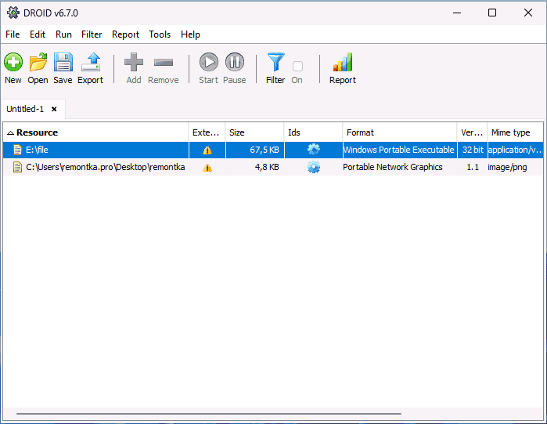Viewport: 547px width, 424px height.
Task: Click the Ids gear icon in E:\file row
Action: coord(314,150)
